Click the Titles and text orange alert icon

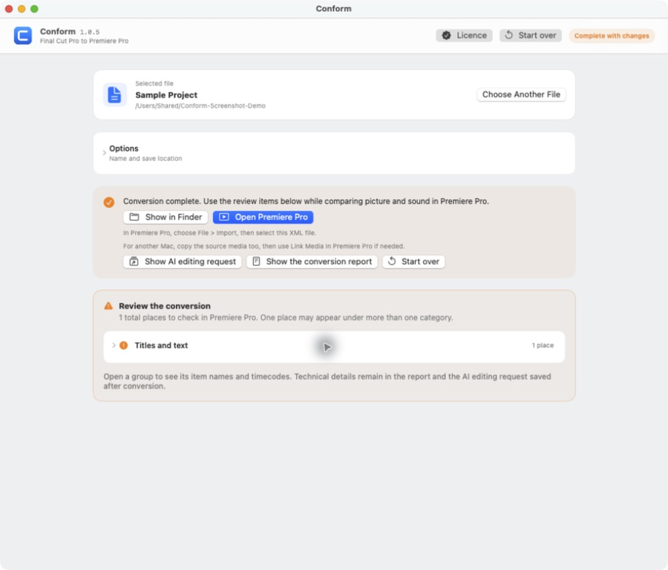pyautogui.click(x=123, y=346)
